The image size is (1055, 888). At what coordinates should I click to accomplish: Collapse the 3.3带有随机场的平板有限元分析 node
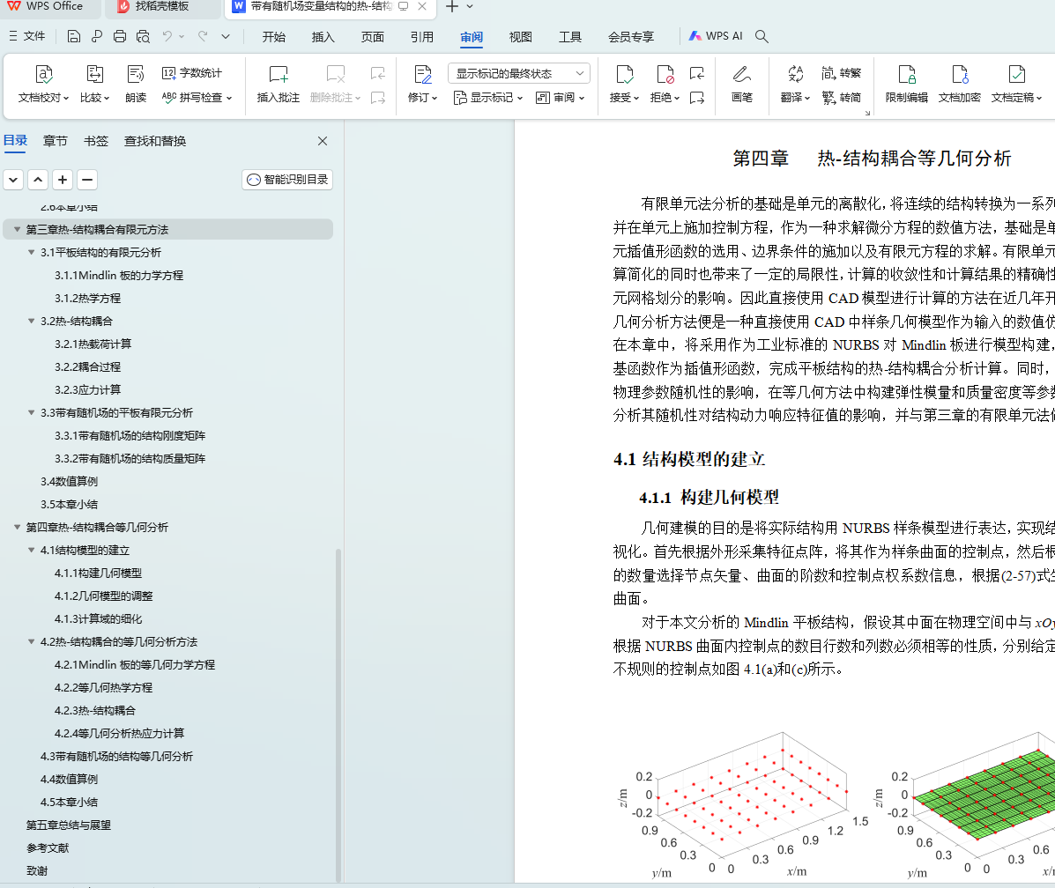[31, 412]
